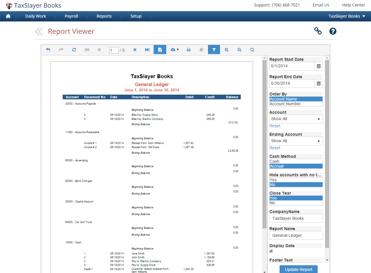Image resolution: width=371 pixels, height=273 pixels.
Task: Open the export download dropdown
Action: (174, 50)
